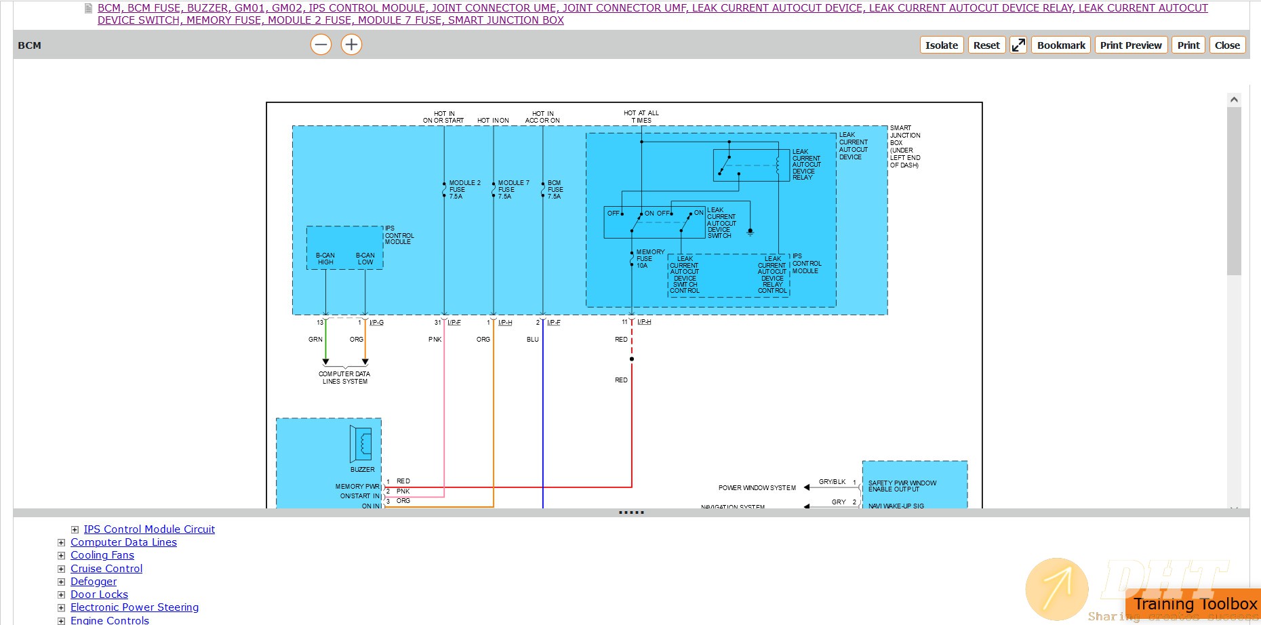Expand the Defogger node
Image resolution: width=1261 pixels, height=625 pixels.
[x=62, y=582]
